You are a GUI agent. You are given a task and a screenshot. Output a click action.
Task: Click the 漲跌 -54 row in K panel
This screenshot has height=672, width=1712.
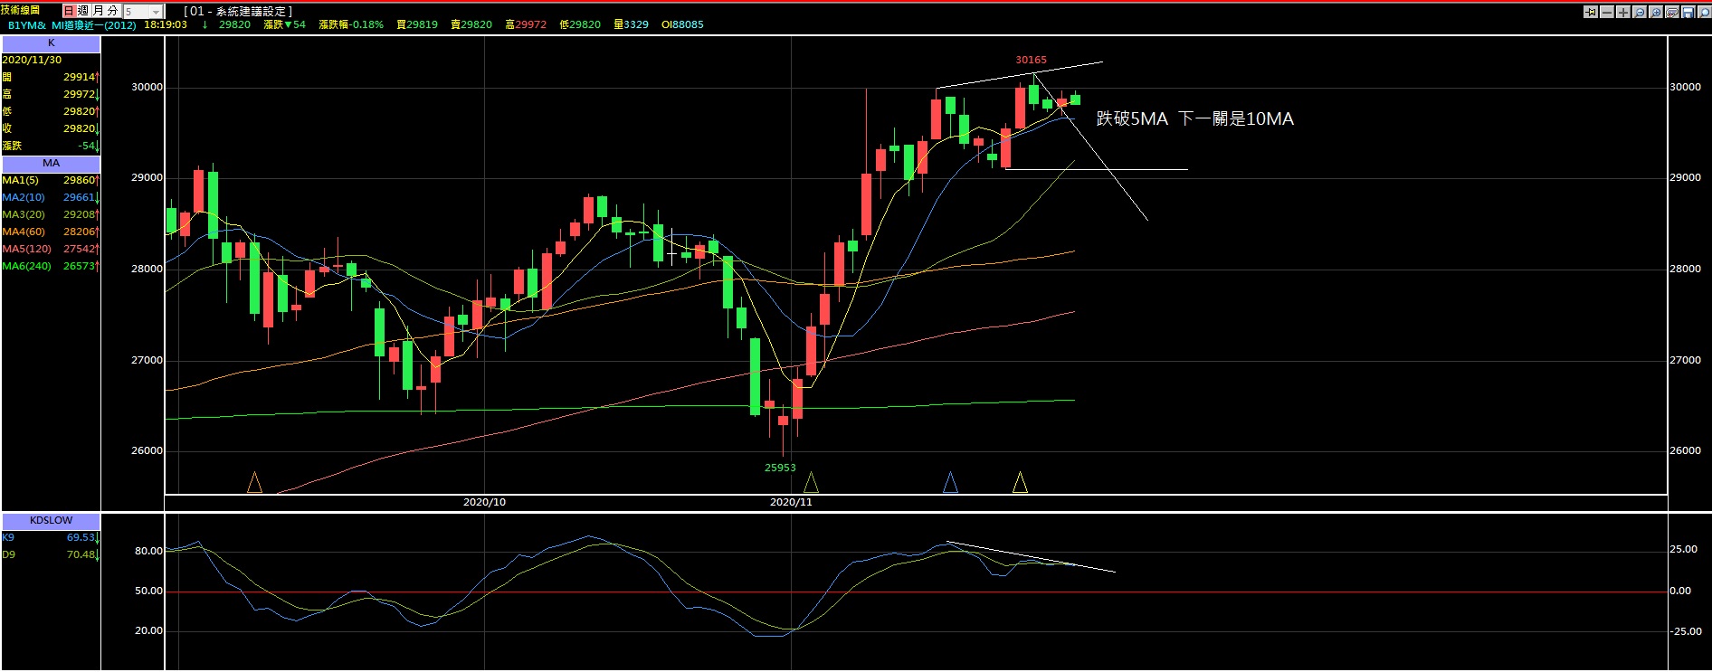point(51,146)
